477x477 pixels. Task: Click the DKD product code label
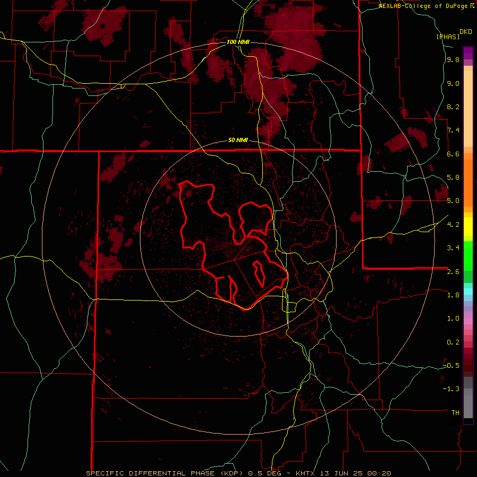466,32
